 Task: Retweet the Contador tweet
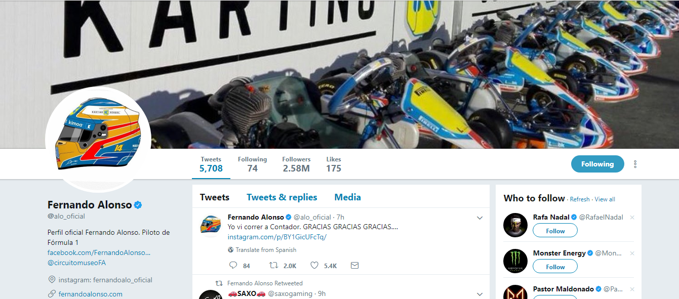pos(273,265)
